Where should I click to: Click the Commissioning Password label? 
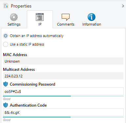[32, 84]
